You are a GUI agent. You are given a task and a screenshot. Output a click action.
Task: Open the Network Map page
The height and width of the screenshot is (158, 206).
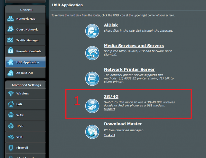pos(26,19)
